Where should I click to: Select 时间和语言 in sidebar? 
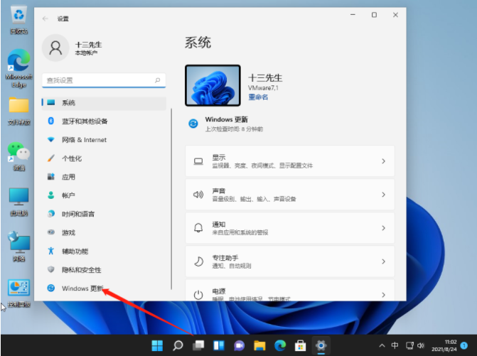point(78,214)
